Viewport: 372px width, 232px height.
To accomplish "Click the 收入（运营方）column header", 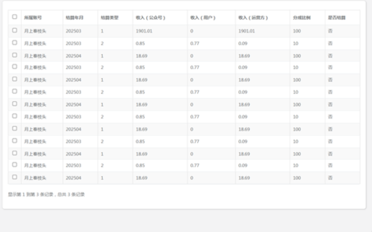I will pos(253,17).
